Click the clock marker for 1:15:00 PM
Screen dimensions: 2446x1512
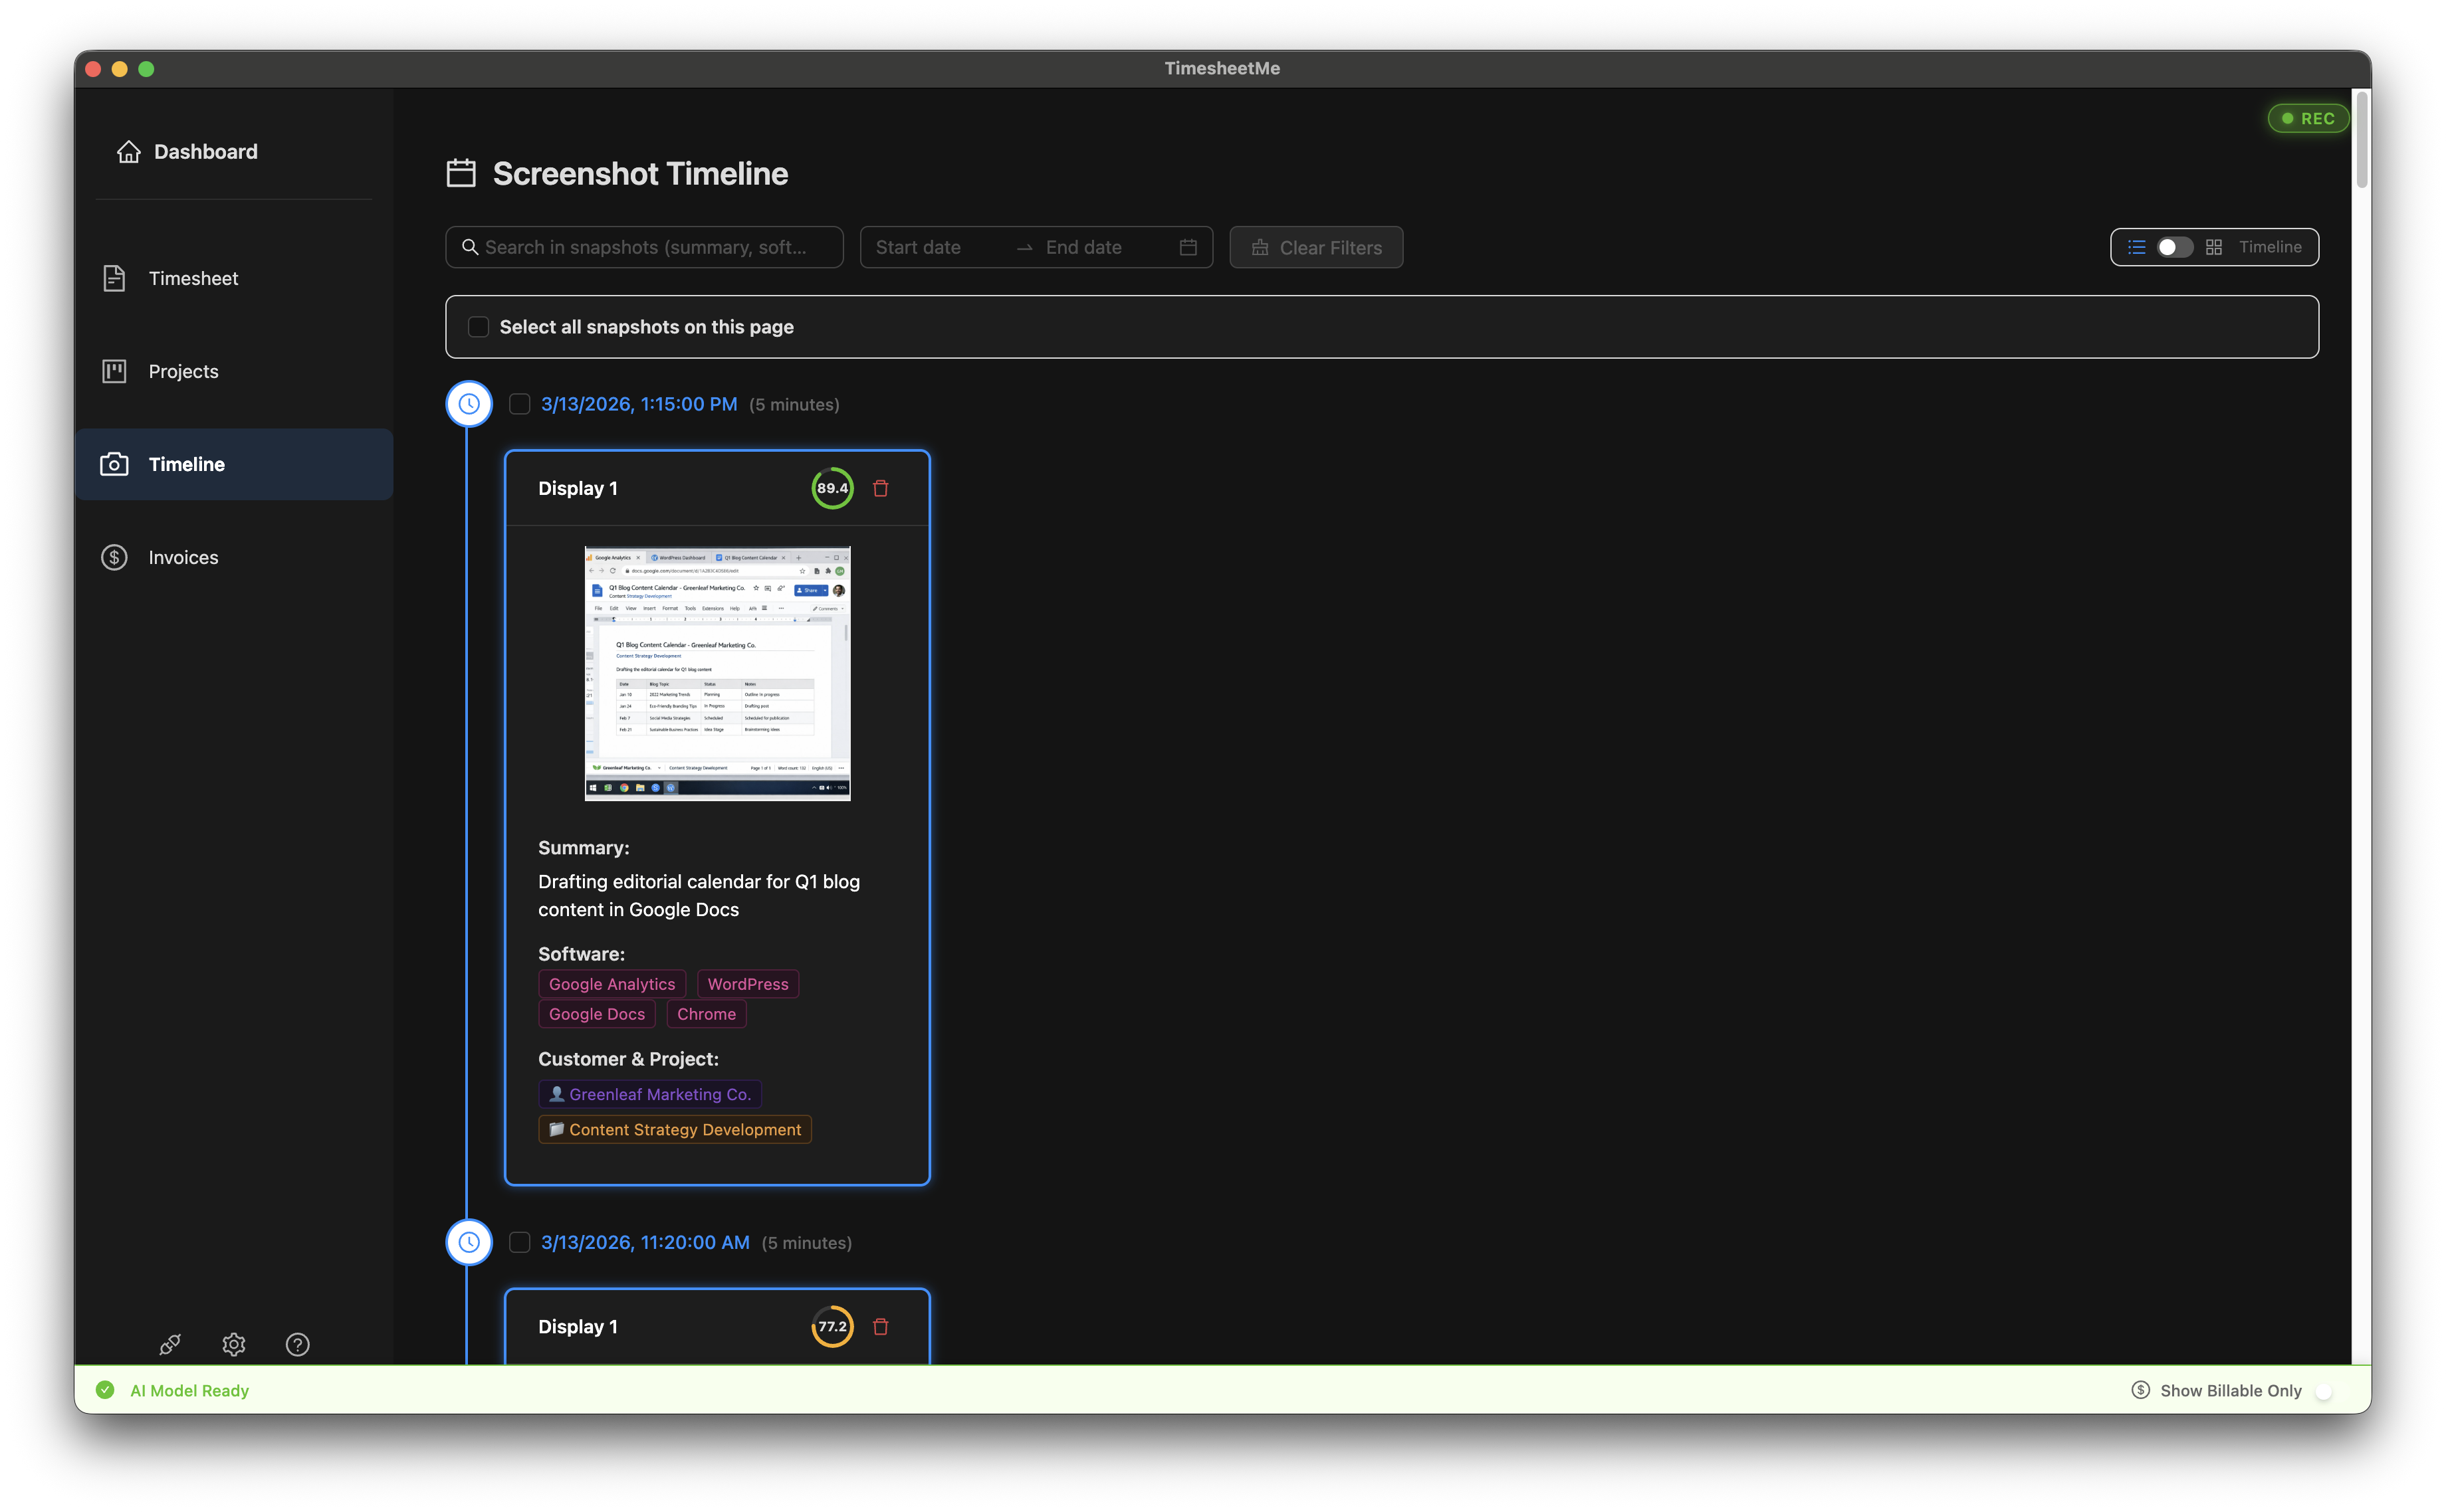pyautogui.click(x=468, y=404)
